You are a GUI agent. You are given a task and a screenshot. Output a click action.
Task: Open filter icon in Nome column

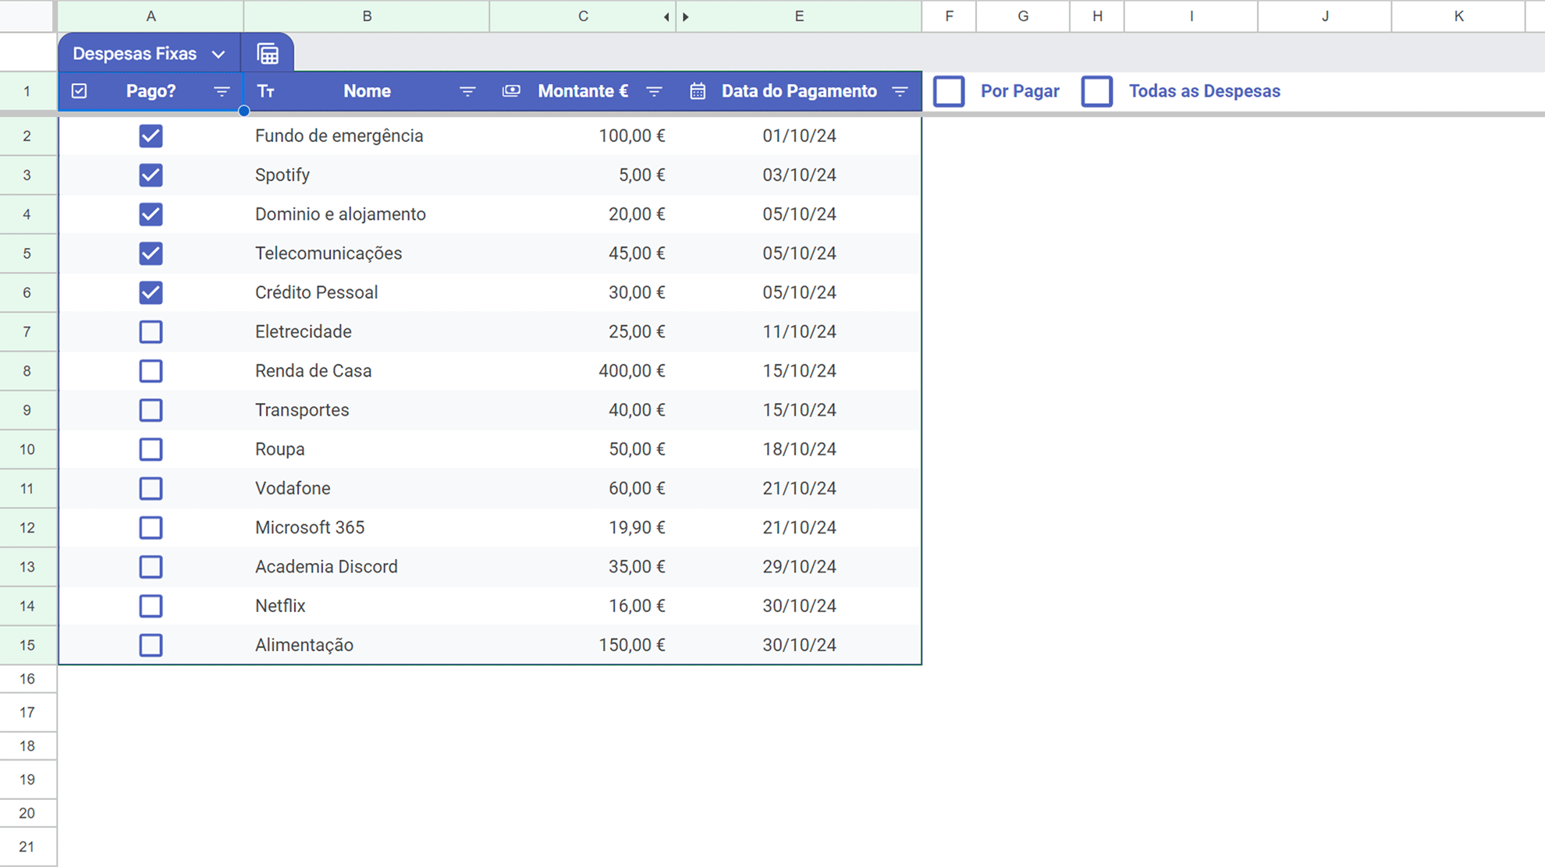[467, 91]
